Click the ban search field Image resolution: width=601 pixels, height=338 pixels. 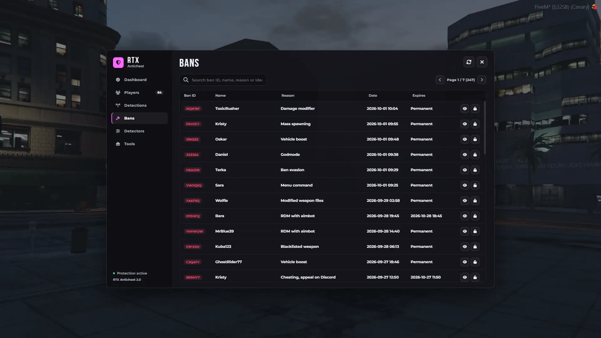tap(223, 80)
